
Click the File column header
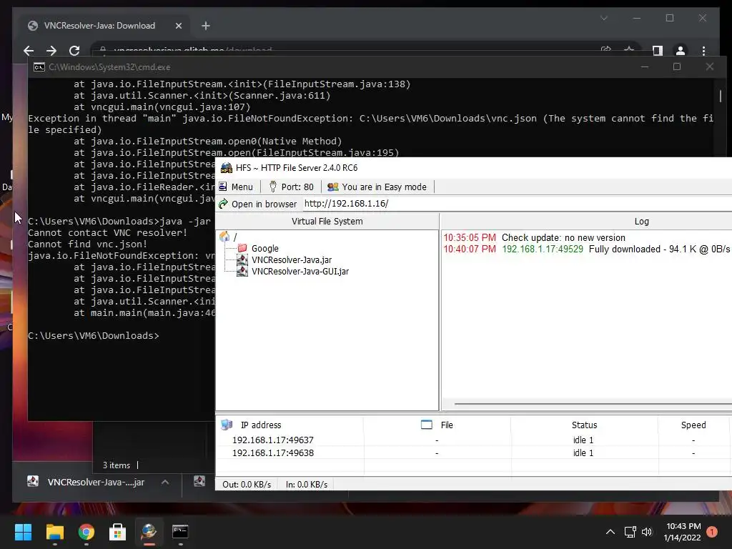pyautogui.click(x=447, y=425)
